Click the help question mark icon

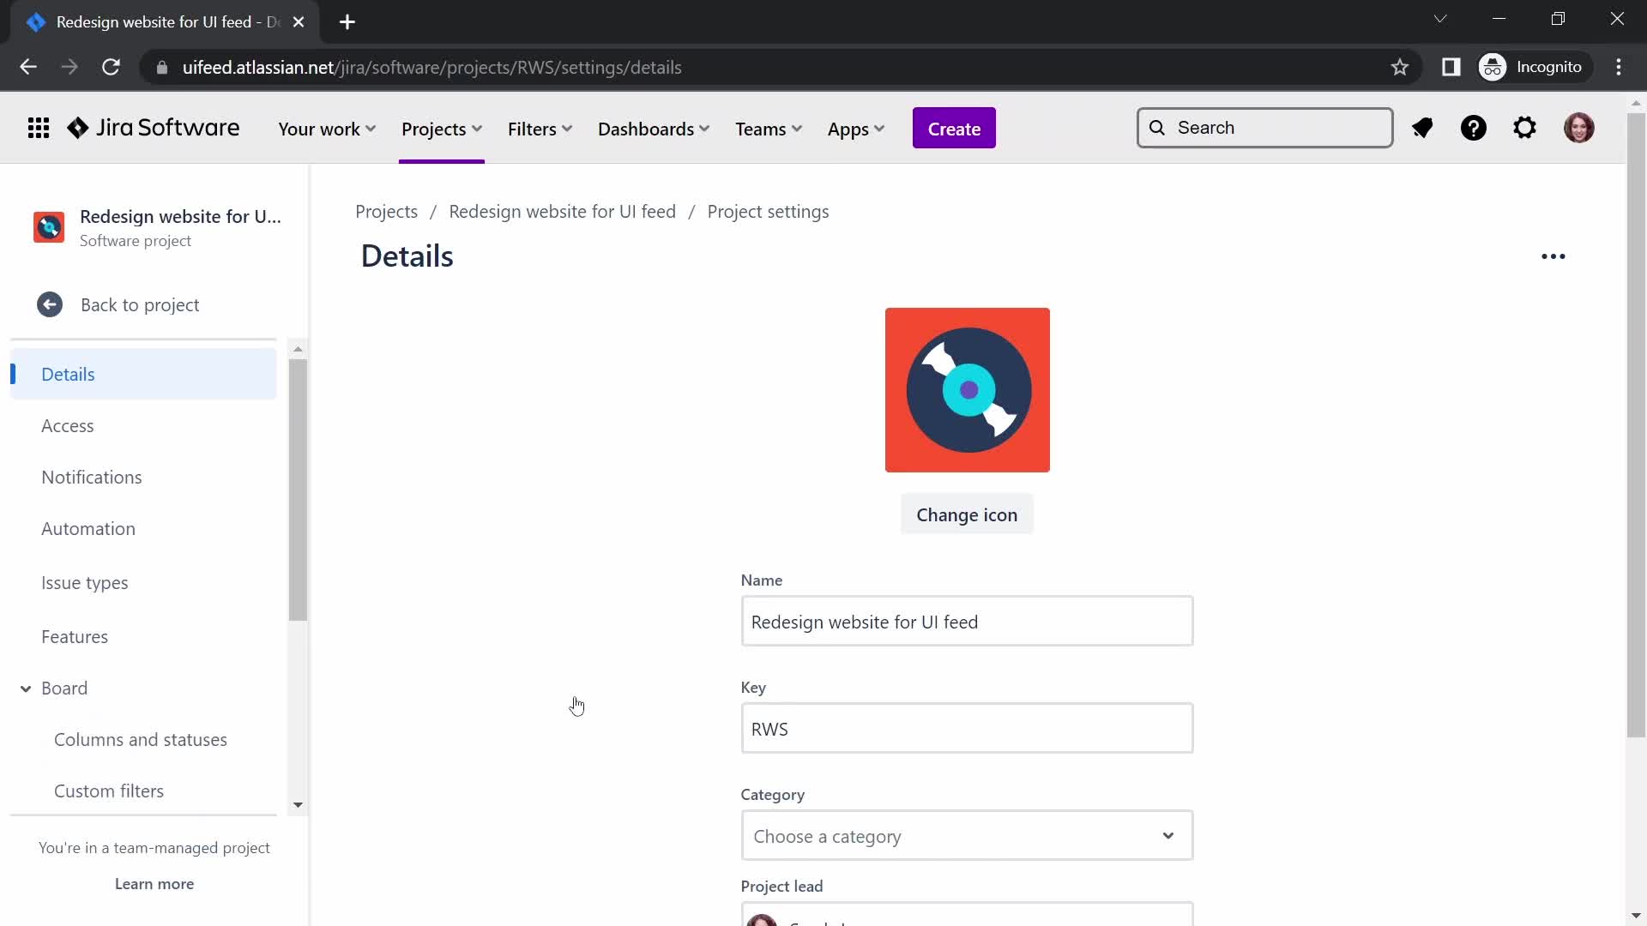point(1474,128)
